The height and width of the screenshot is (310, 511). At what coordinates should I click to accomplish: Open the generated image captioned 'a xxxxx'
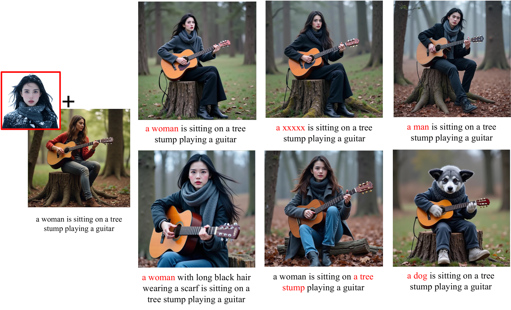pos(324,59)
